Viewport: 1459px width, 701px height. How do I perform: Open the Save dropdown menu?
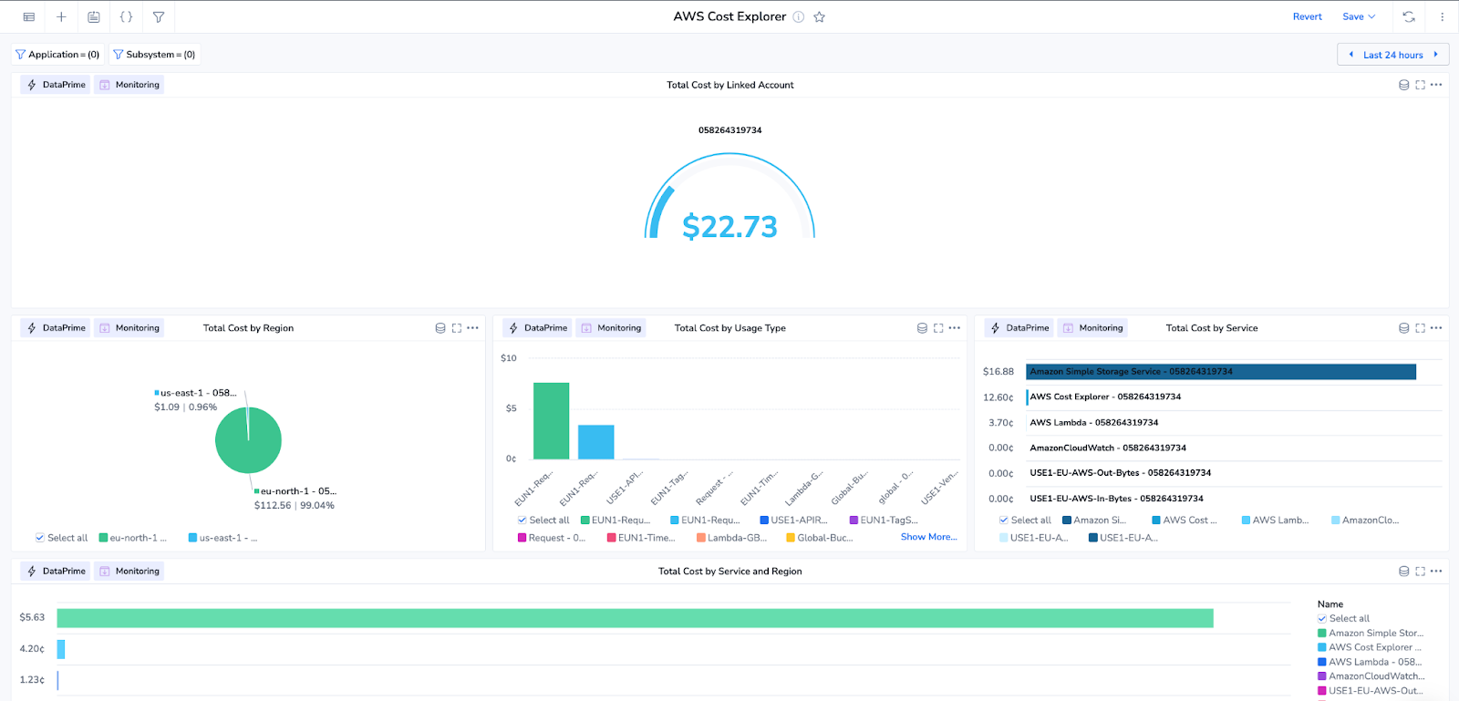point(1359,16)
